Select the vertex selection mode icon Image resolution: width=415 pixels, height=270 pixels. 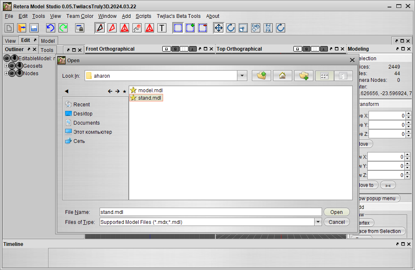coord(100,28)
